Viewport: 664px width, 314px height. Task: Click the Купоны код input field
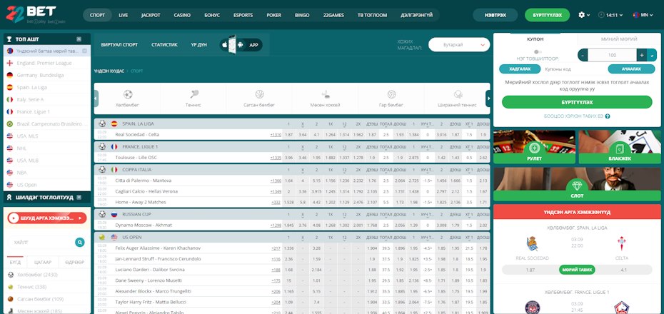click(x=574, y=69)
